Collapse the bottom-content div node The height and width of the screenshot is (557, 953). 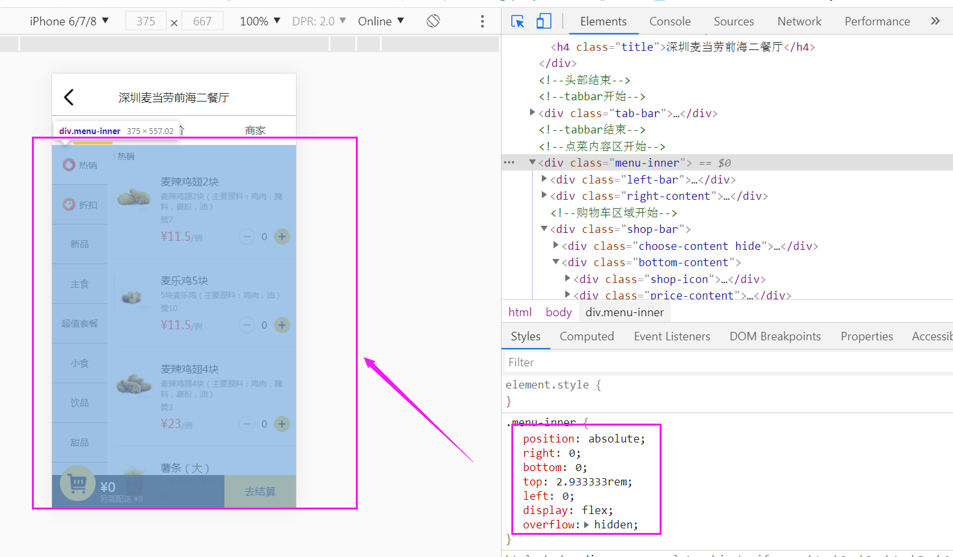coord(556,262)
